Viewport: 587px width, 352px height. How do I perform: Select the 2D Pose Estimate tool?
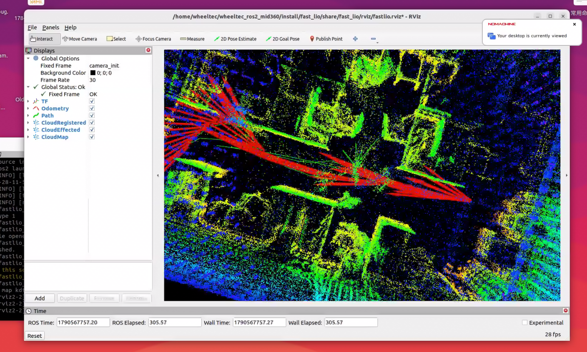[x=235, y=39]
